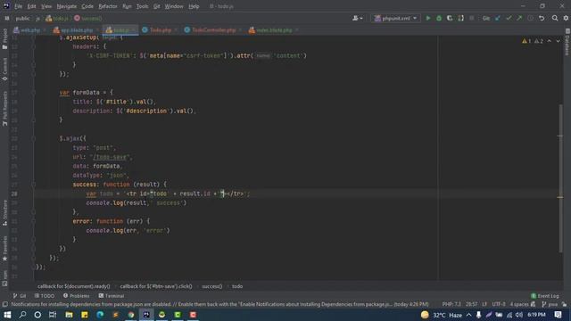Run the phpunit.xml configuration with green play

(428, 18)
